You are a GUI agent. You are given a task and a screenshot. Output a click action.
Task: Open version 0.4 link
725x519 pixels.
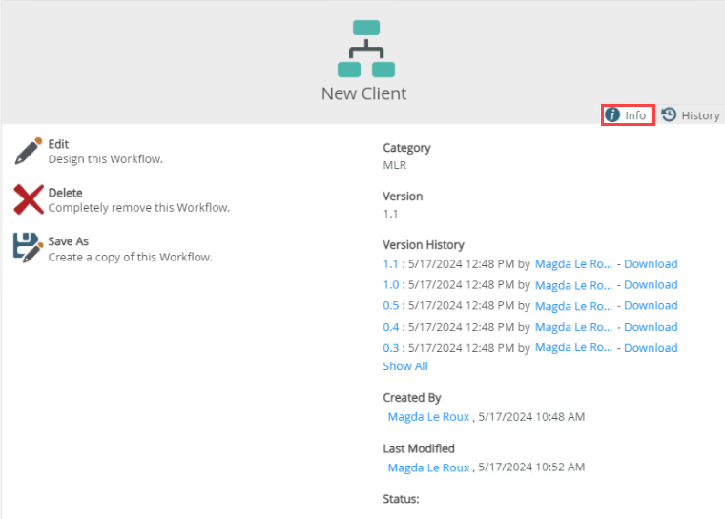pyautogui.click(x=391, y=327)
